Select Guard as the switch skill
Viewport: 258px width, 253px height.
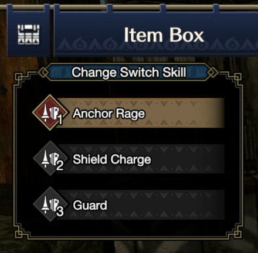coord(90,205)
